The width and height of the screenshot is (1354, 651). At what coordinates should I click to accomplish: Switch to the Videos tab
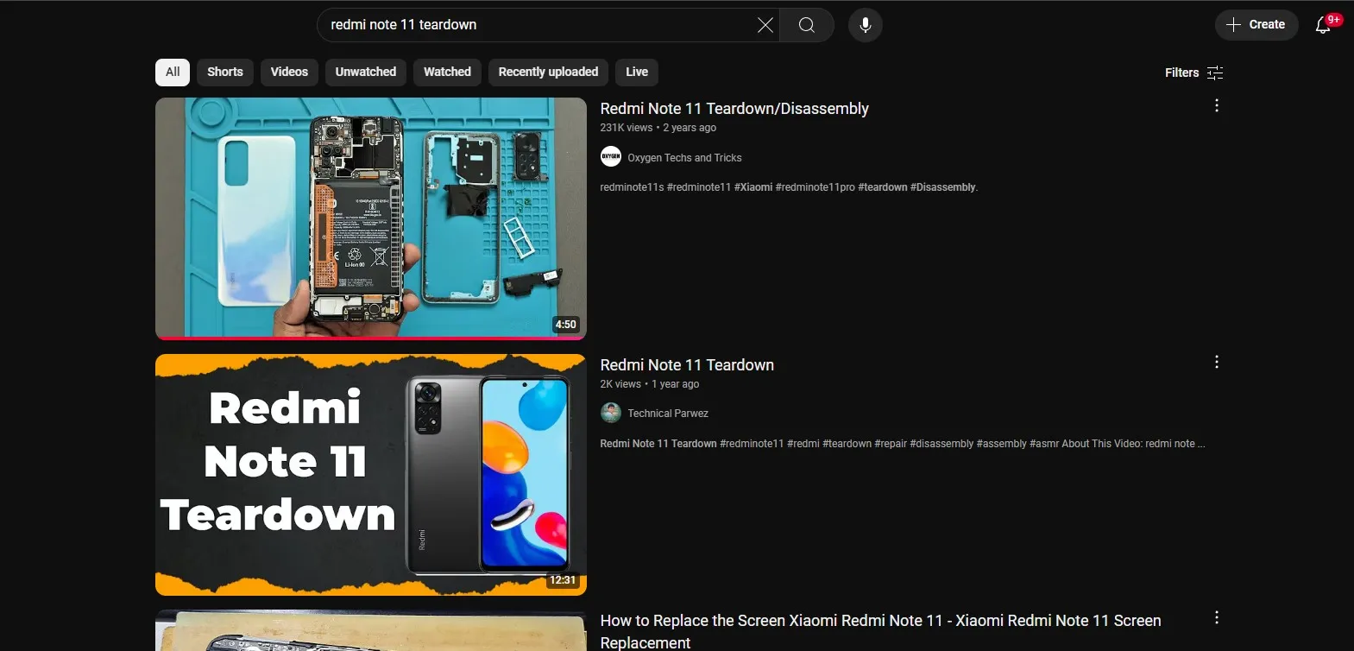point(289,73)
